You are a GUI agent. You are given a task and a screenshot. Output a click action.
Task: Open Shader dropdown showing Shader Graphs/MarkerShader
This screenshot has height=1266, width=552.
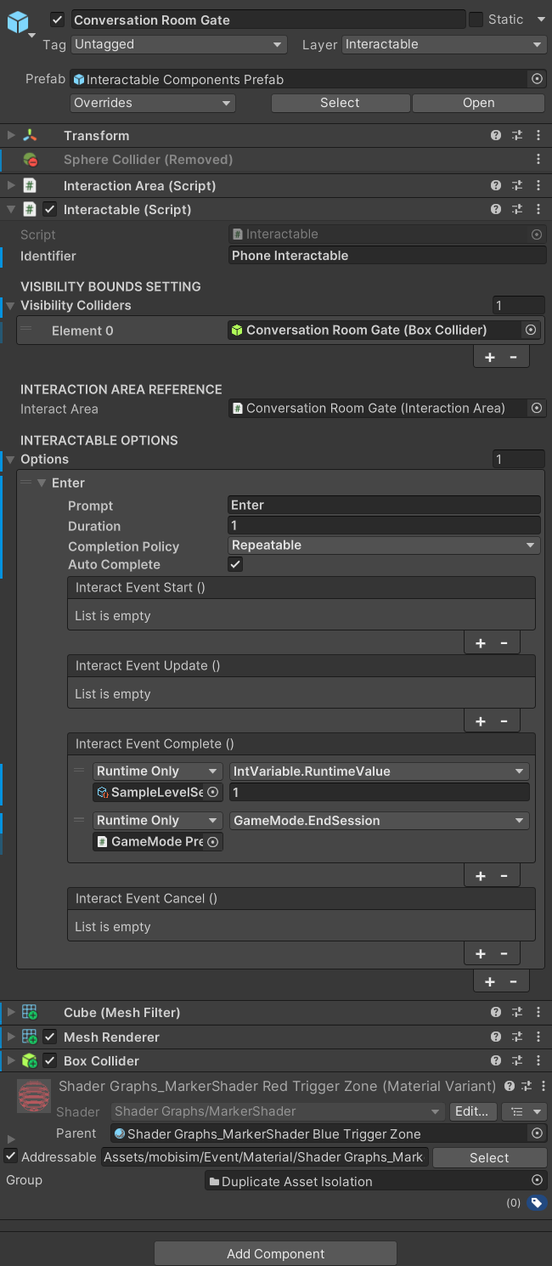coord(277,1111)
